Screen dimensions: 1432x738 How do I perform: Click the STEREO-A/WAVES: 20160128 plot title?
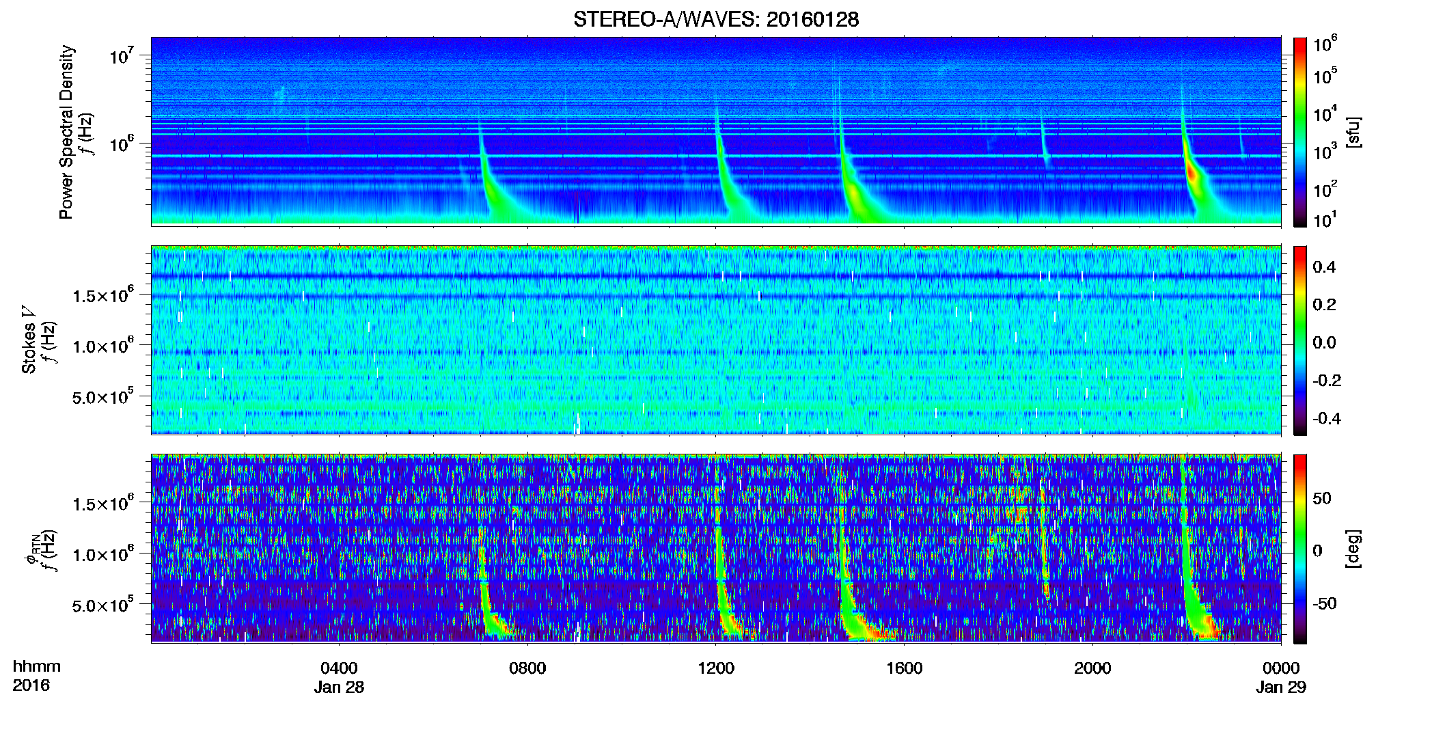716,19
